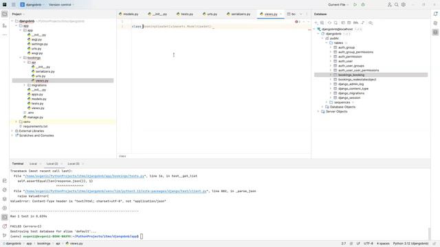Open the Current File run configuration dropdown
This screenshot has height=247, width=440.
[x=338, y=5]
